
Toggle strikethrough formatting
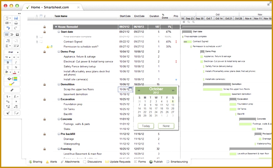pos(16,67)
